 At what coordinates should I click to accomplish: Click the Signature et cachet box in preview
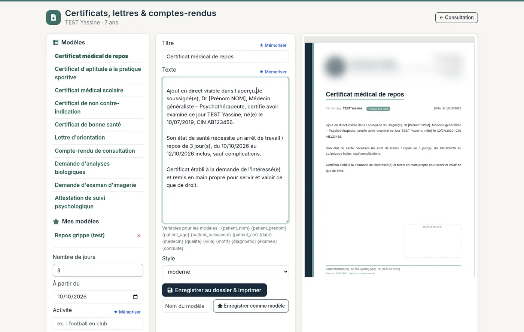tap(432, 241)
